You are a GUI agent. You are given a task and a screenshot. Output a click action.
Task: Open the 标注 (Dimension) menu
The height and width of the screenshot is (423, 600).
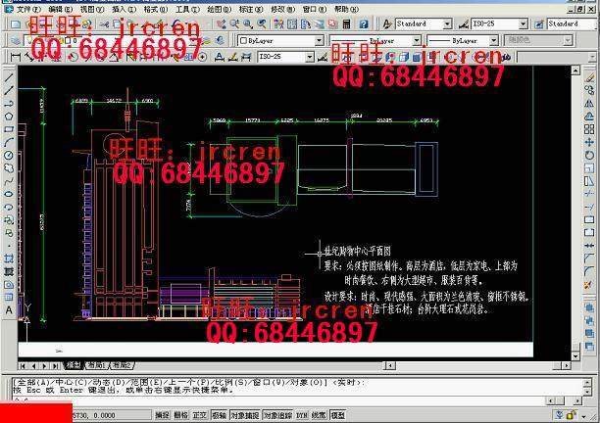point(251,9)
